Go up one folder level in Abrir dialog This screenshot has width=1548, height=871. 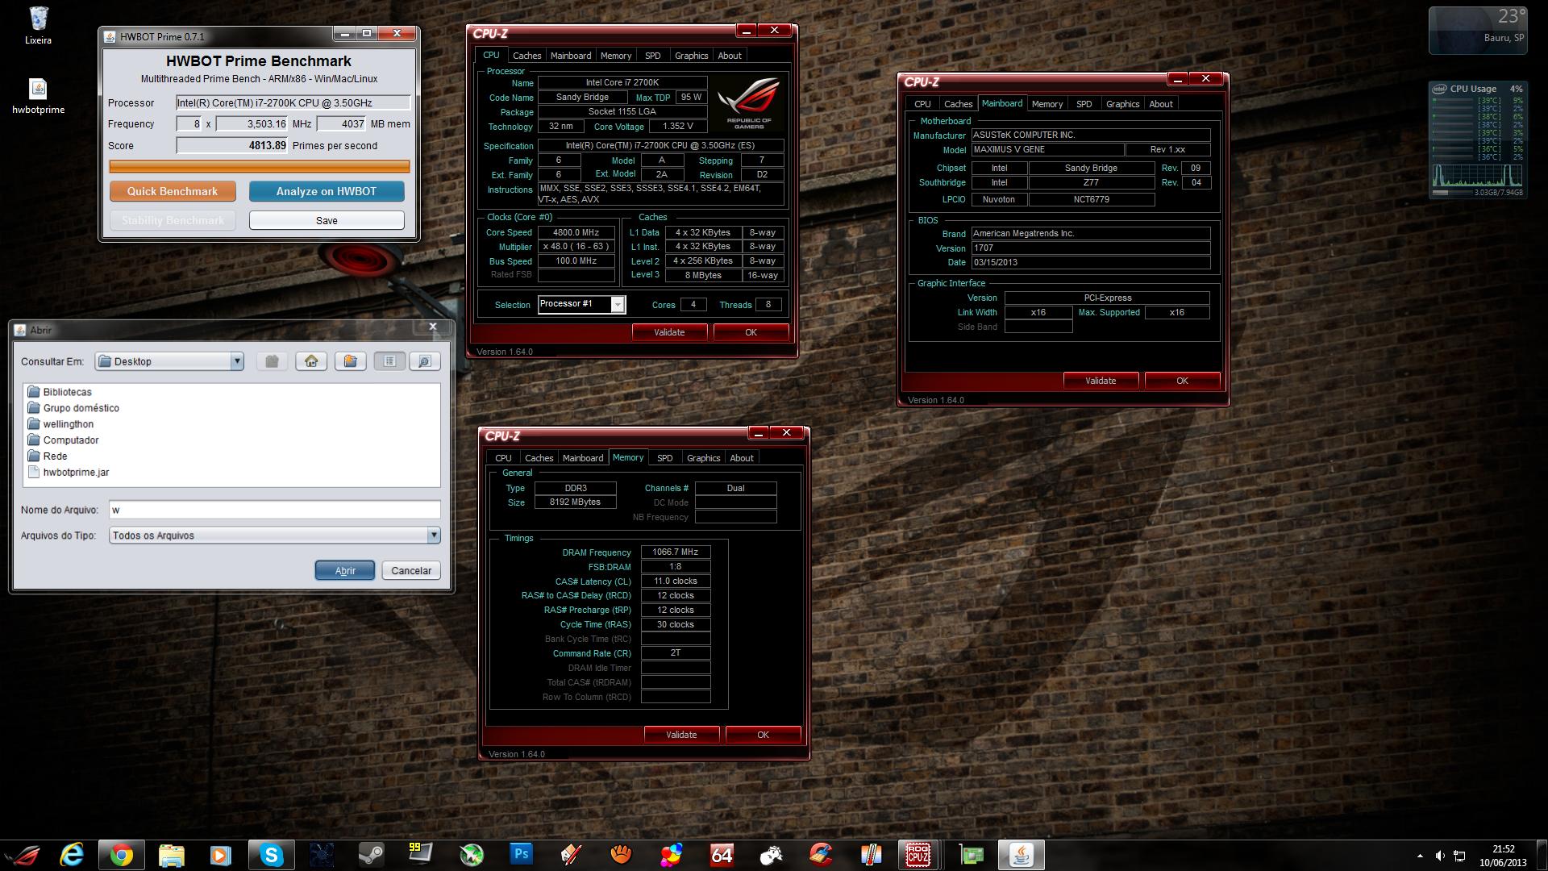pos(272,361)
